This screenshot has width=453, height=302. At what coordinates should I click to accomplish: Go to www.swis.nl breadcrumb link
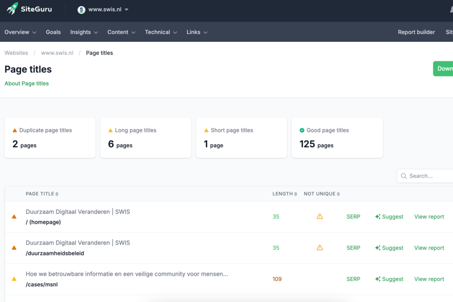(57, 53)
